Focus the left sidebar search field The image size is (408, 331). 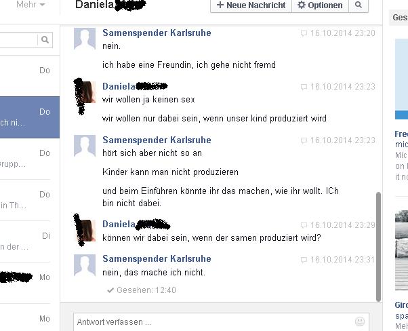19,40
